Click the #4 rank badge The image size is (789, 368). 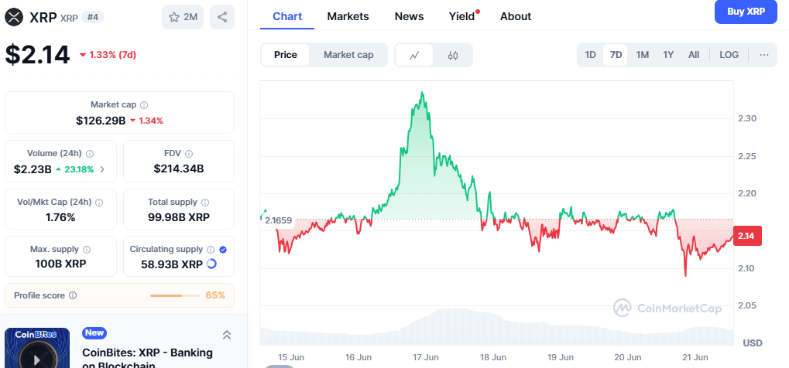93,17
